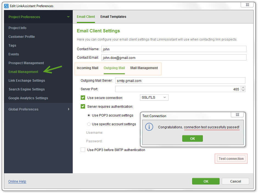The image size is (258, 193).
Task: Select Use POP3 account settings radio
Action: (x=89, y=115)
